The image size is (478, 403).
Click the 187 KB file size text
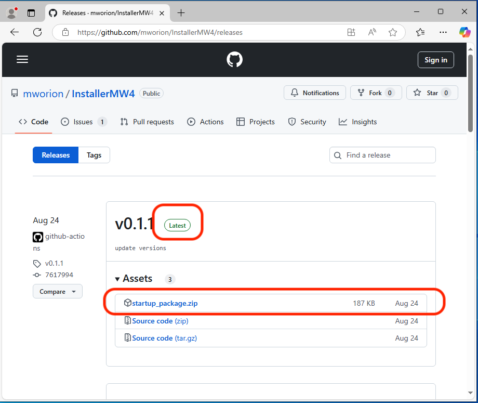(x=364, y=303)
